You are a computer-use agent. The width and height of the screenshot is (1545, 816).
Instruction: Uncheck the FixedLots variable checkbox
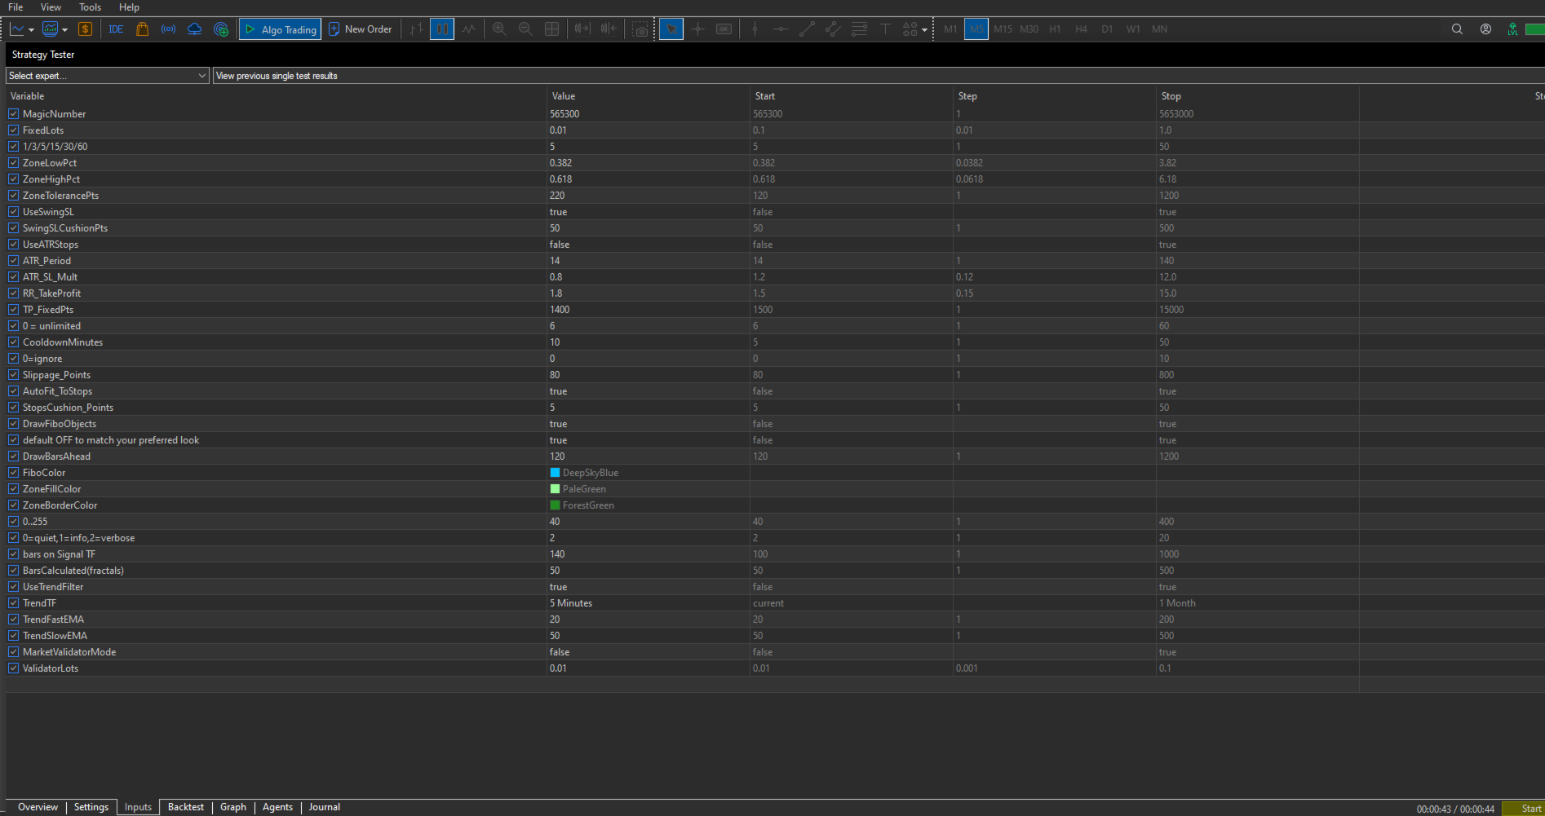[x=13, y=130]
